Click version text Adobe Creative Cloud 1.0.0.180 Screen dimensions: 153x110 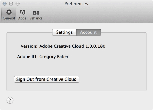pos(72,46)
